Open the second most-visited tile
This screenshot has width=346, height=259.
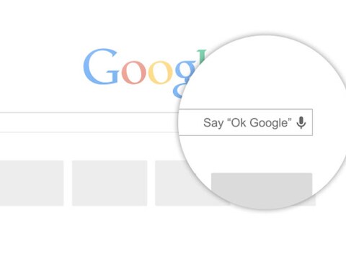coord(110,183)
